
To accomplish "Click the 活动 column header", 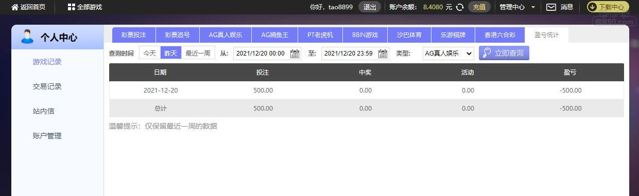I will [468, 73].
